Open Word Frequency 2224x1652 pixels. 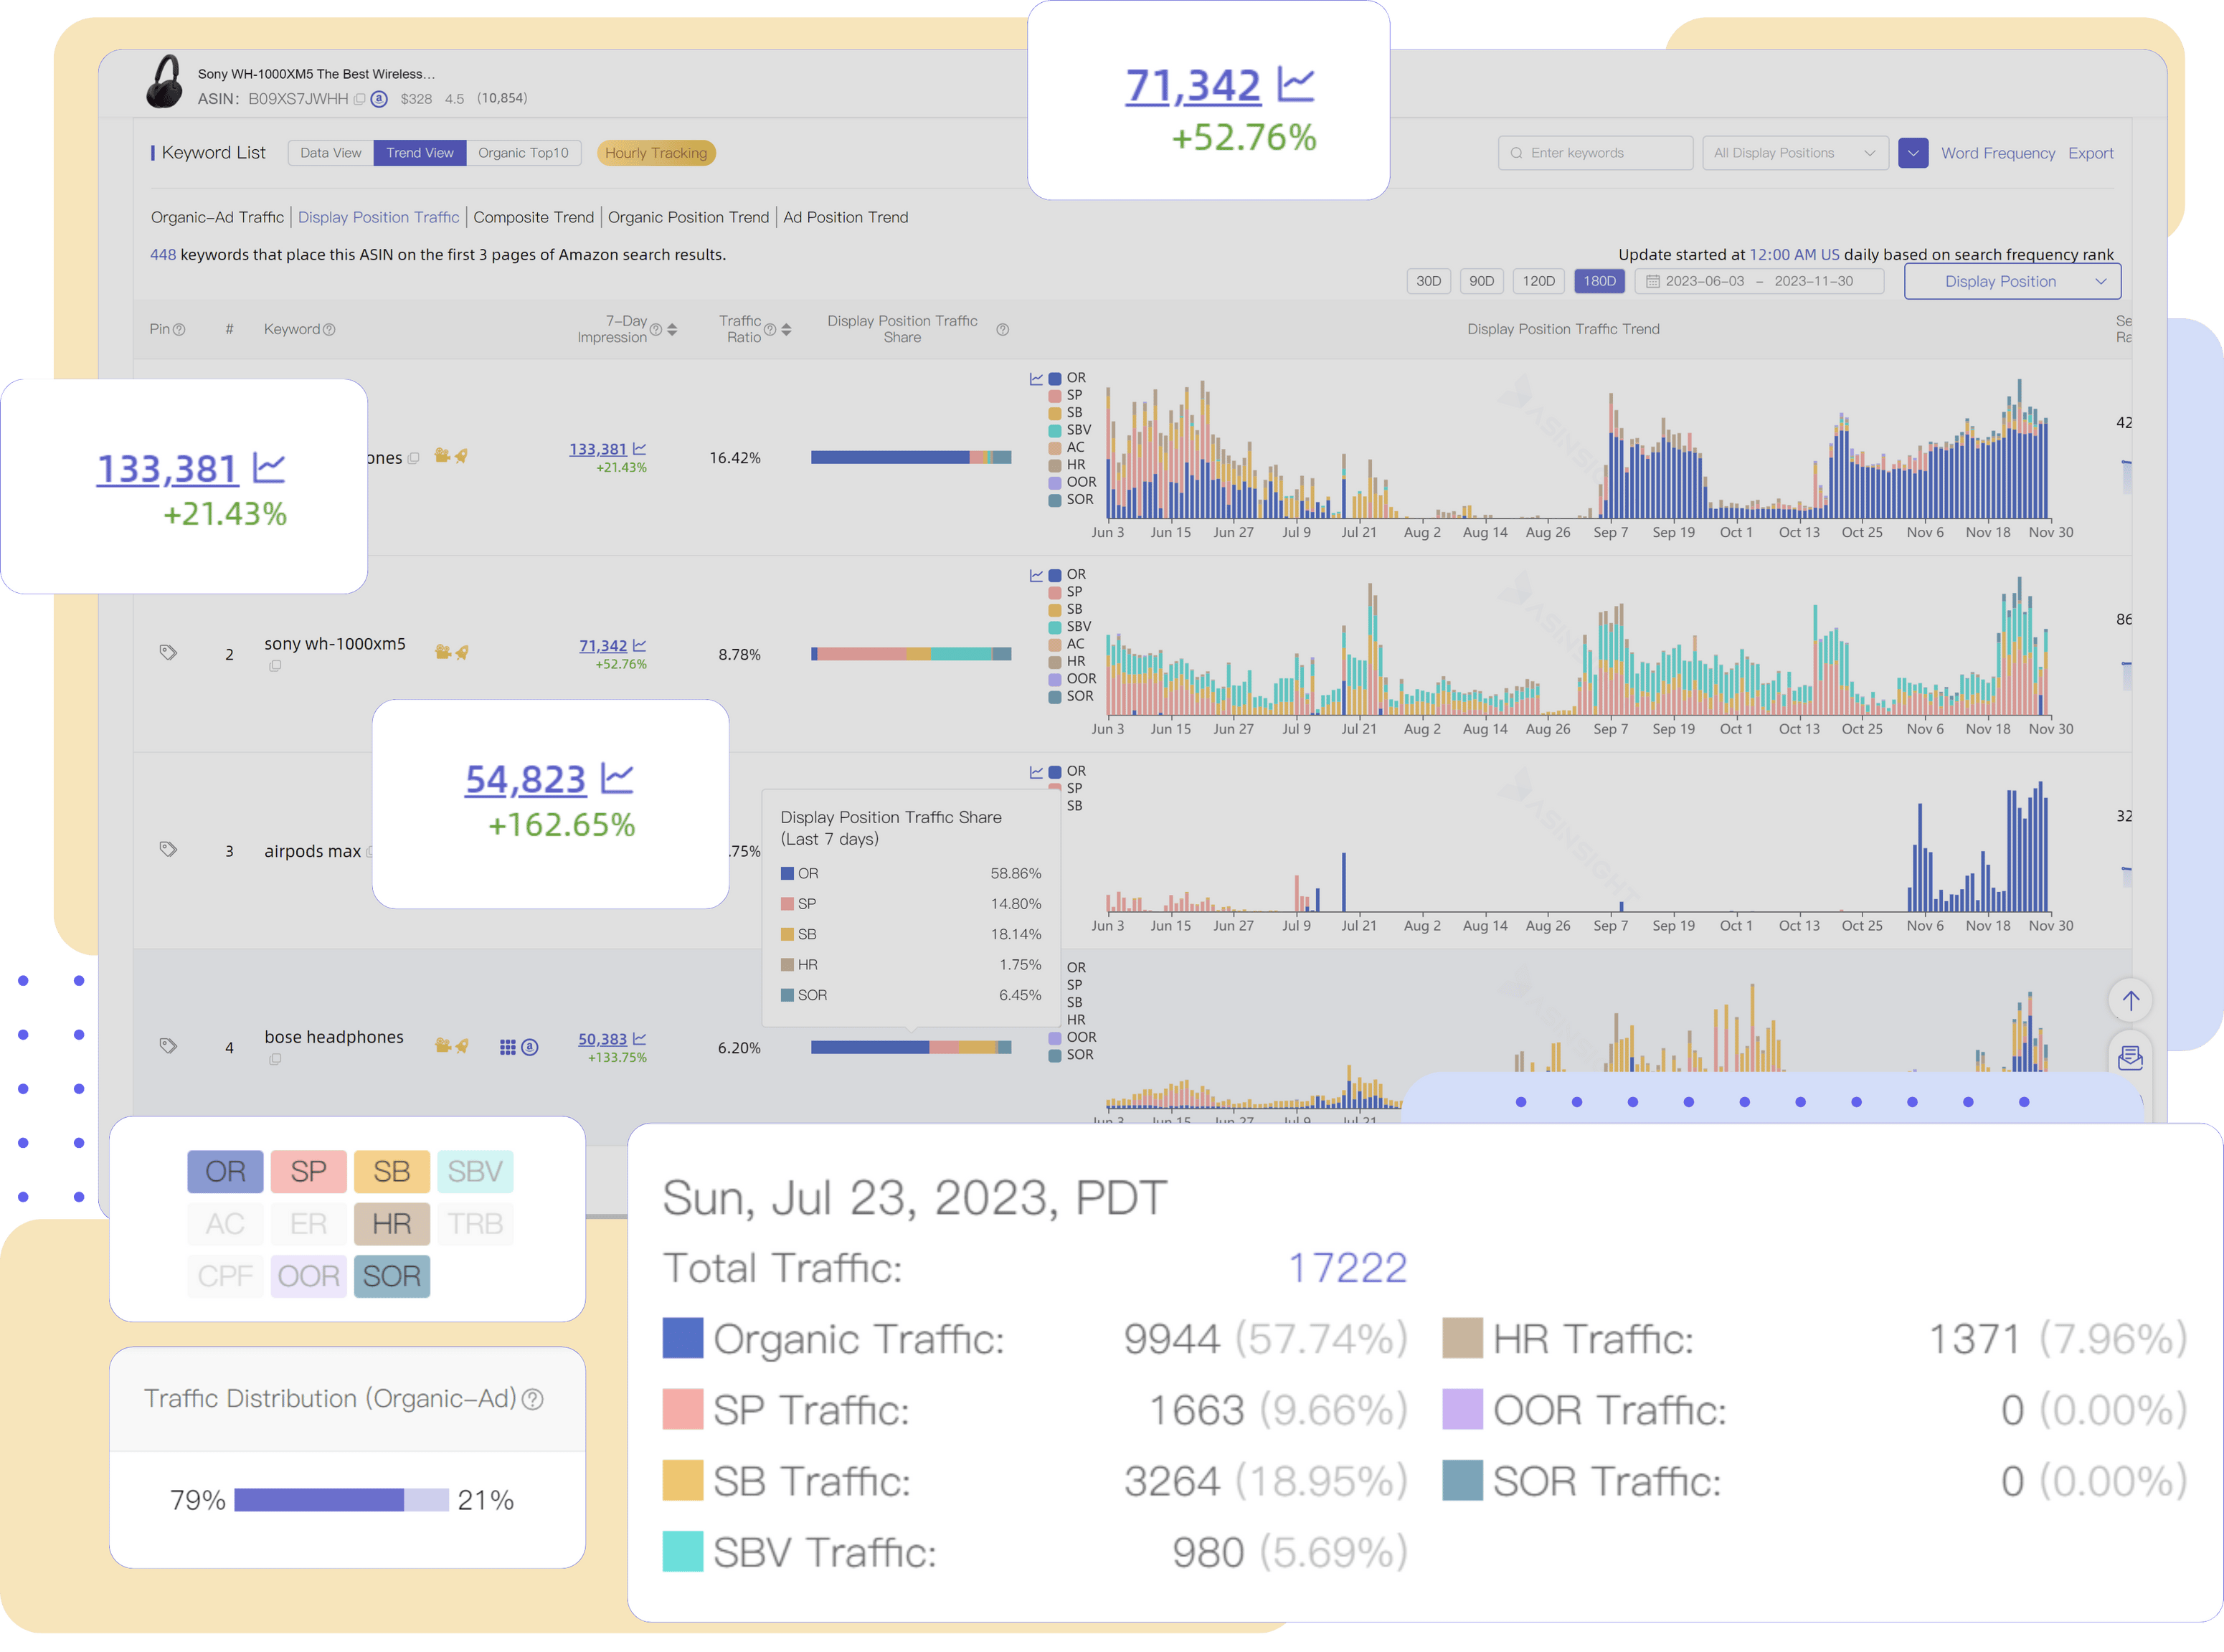pyautogui.click(x=1998, y=153)
